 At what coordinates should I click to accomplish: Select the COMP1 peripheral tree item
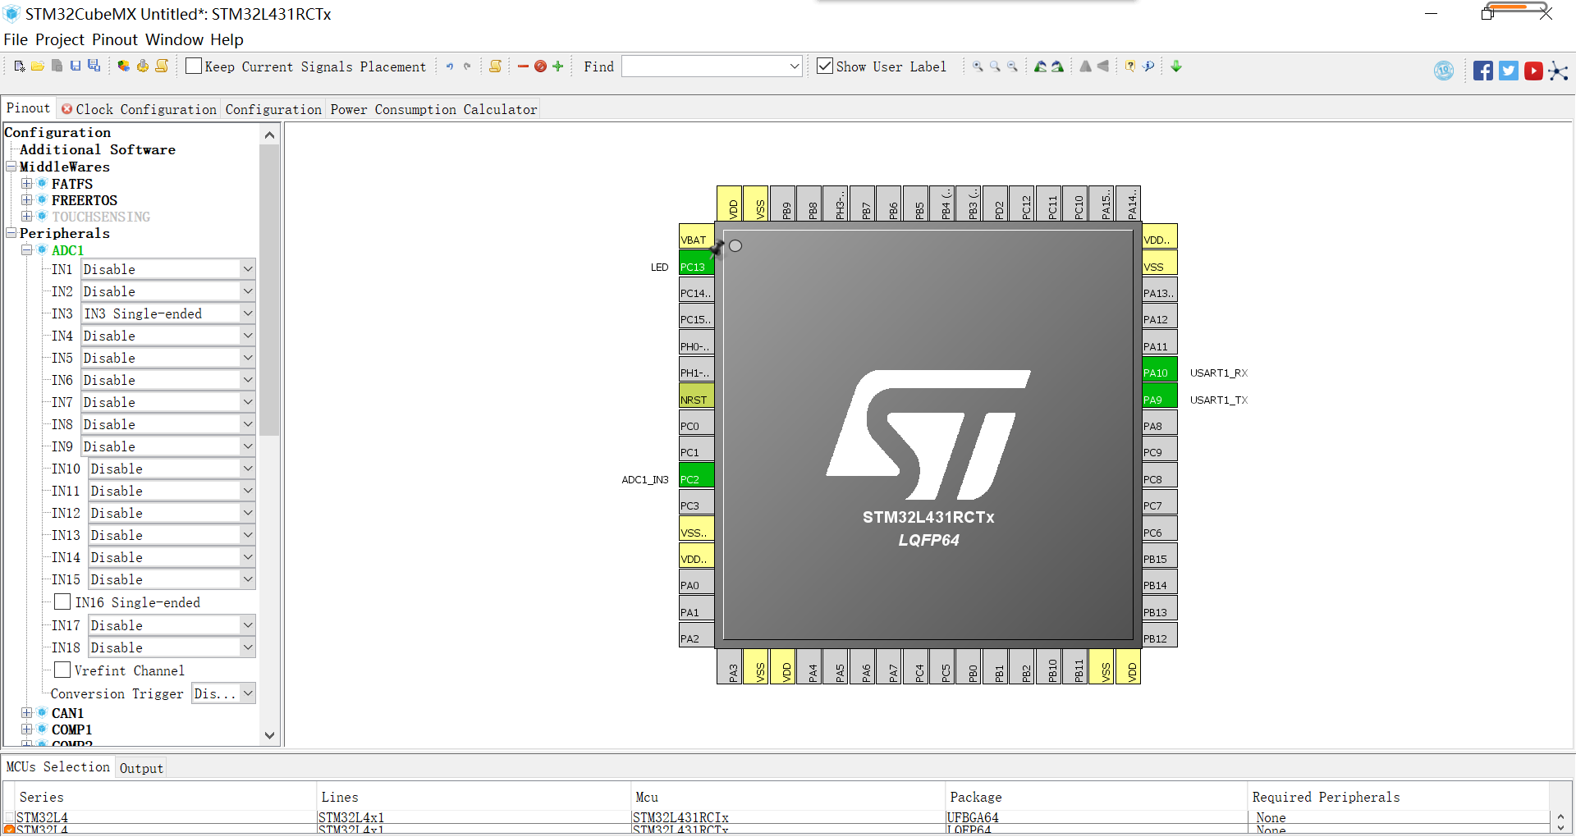(71, 730)
